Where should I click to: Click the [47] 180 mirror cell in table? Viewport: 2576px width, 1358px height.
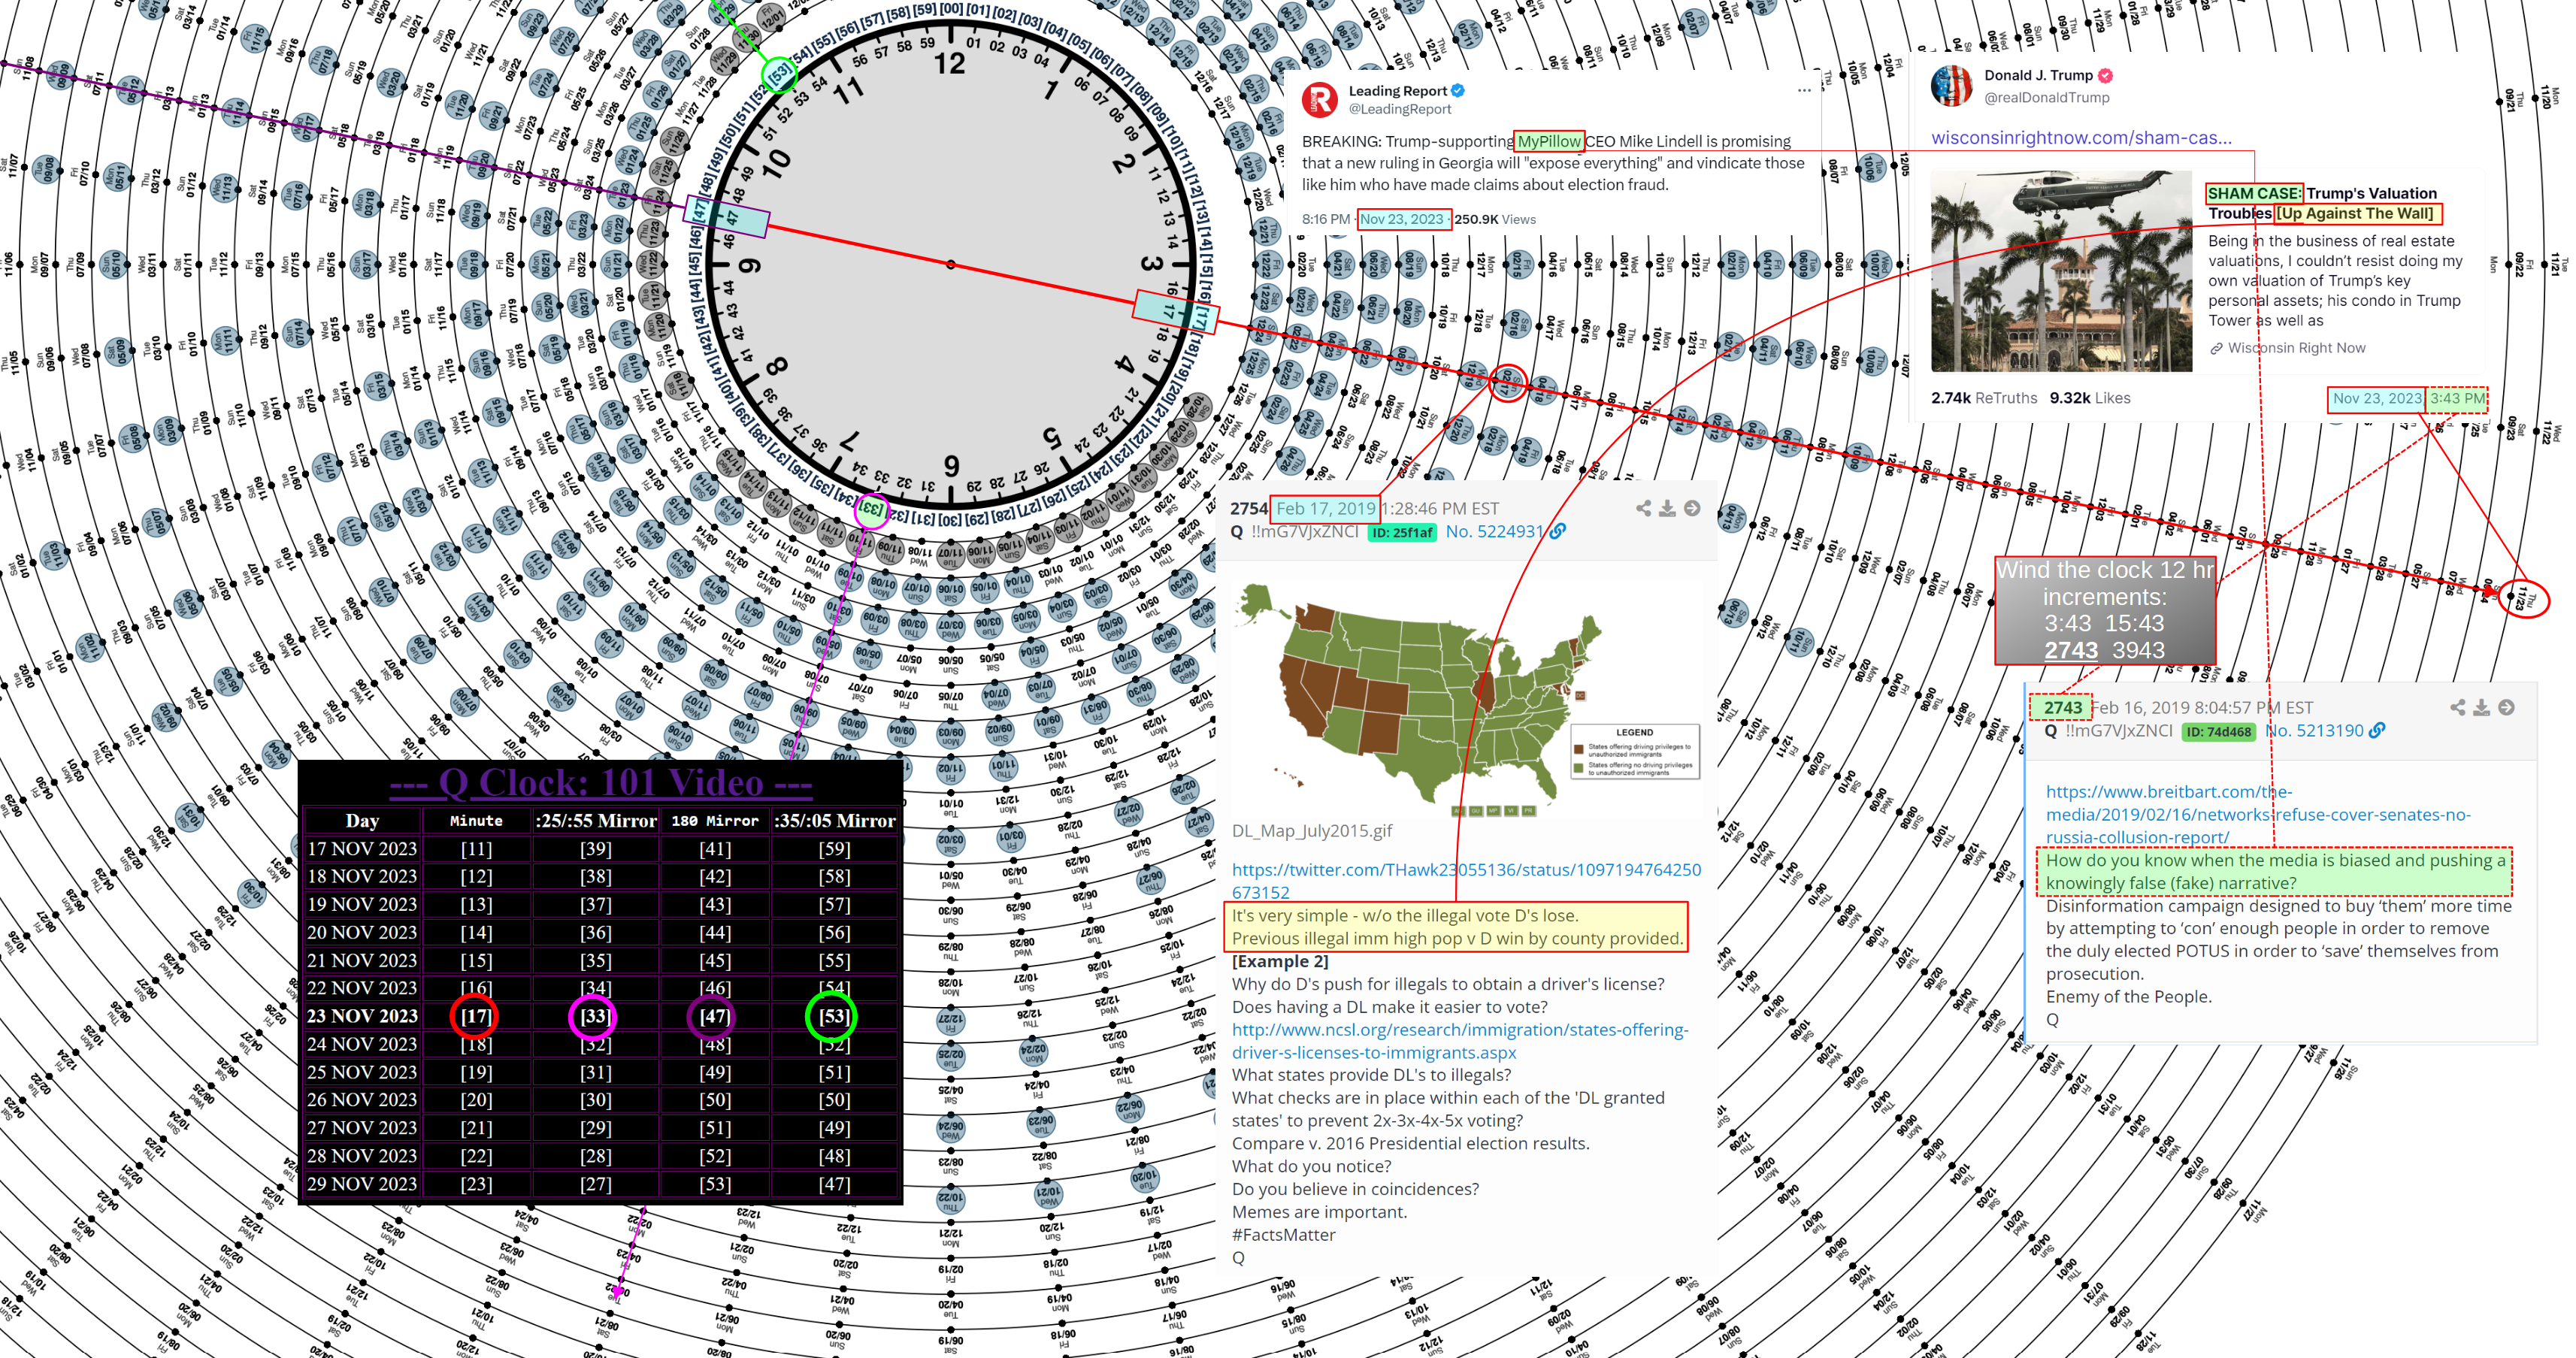pos(715,1016)
